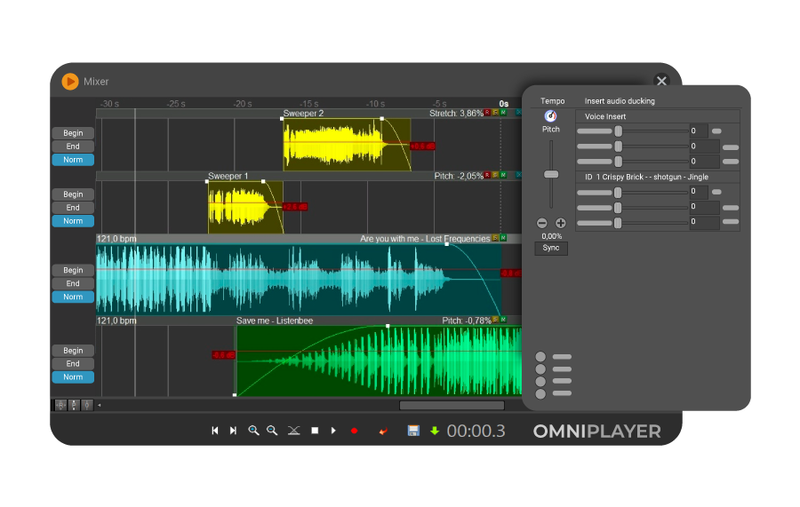
Task: Click the Stretch: 3,86% label
Action: (456, 113)
